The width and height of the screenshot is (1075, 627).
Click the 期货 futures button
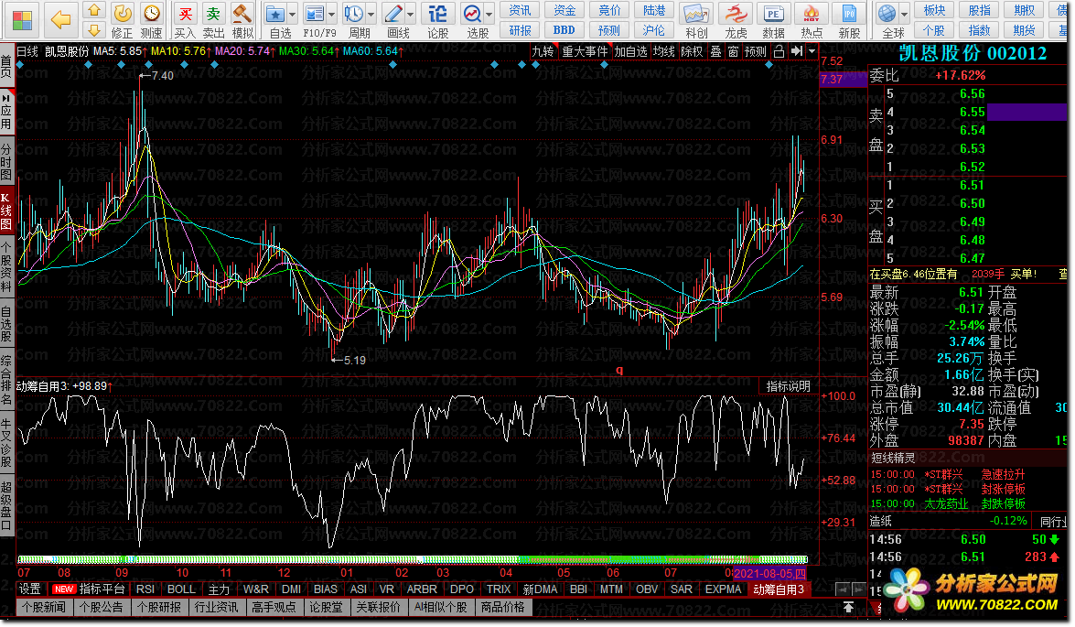pyautogui.click(x=1025, y=30)
